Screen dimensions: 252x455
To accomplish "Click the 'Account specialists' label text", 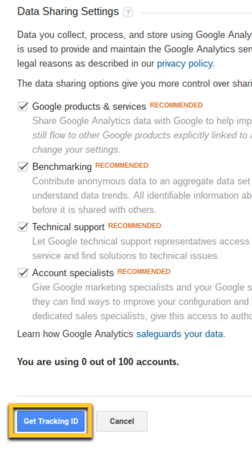I will point(73,273).
